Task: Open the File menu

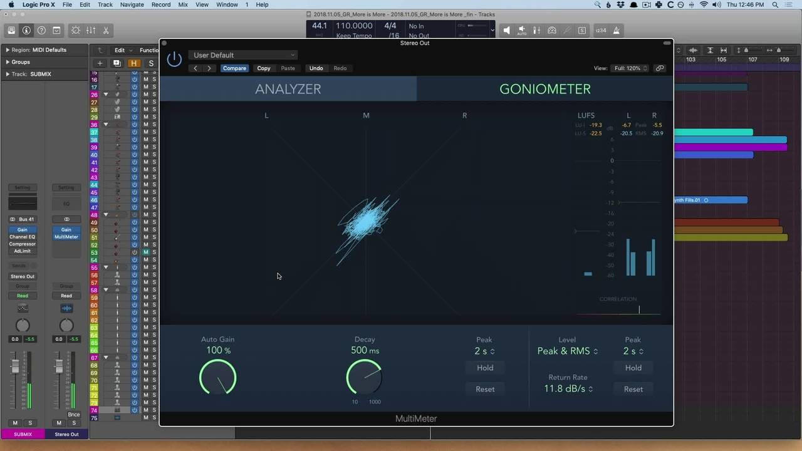Action: click(x=67, y=4)
